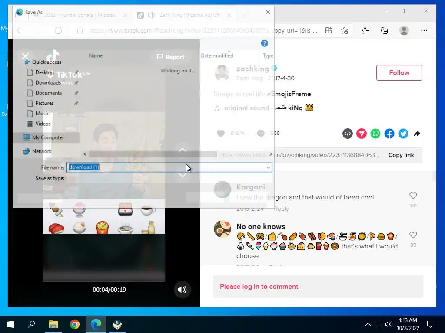Sort by Date modified column header
Screen dimensions: 445x333
217,56
